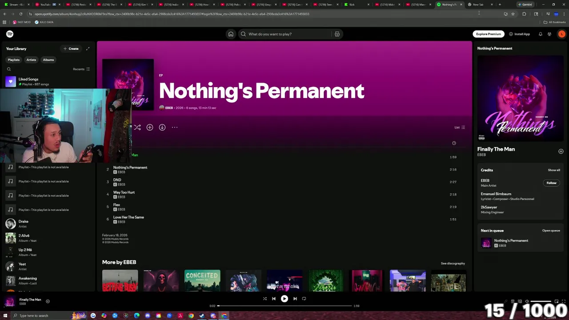This screenshot has height=320, width=569.
Task: Select track Way Too Hurt
Action: 284,194
